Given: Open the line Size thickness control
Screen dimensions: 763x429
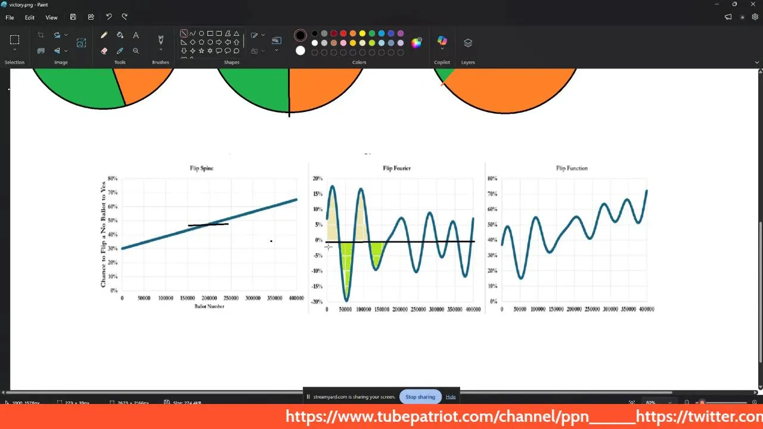Looking at the screenshot, I should (276, 43).
